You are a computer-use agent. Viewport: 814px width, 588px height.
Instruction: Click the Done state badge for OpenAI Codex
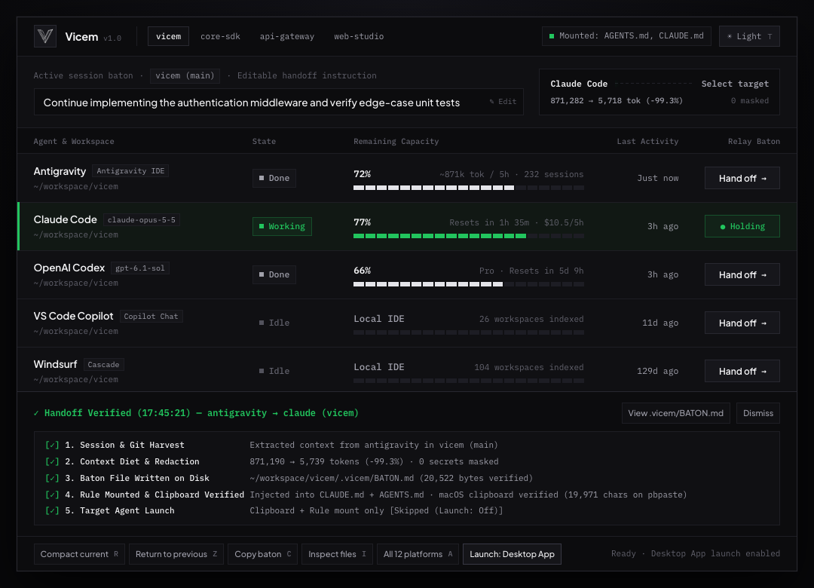pyautogui.click(x=274, y=275)
